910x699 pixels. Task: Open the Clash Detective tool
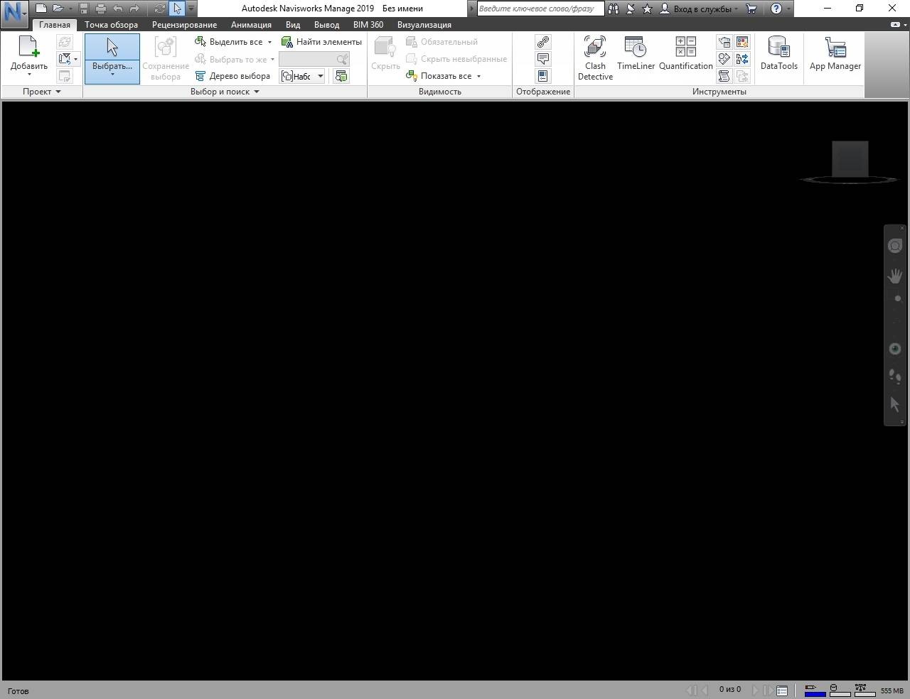pos(595,58)
